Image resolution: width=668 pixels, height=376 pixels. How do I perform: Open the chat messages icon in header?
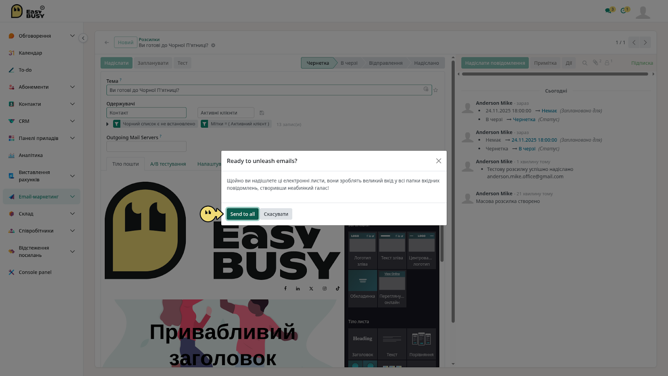pos(609,10)
